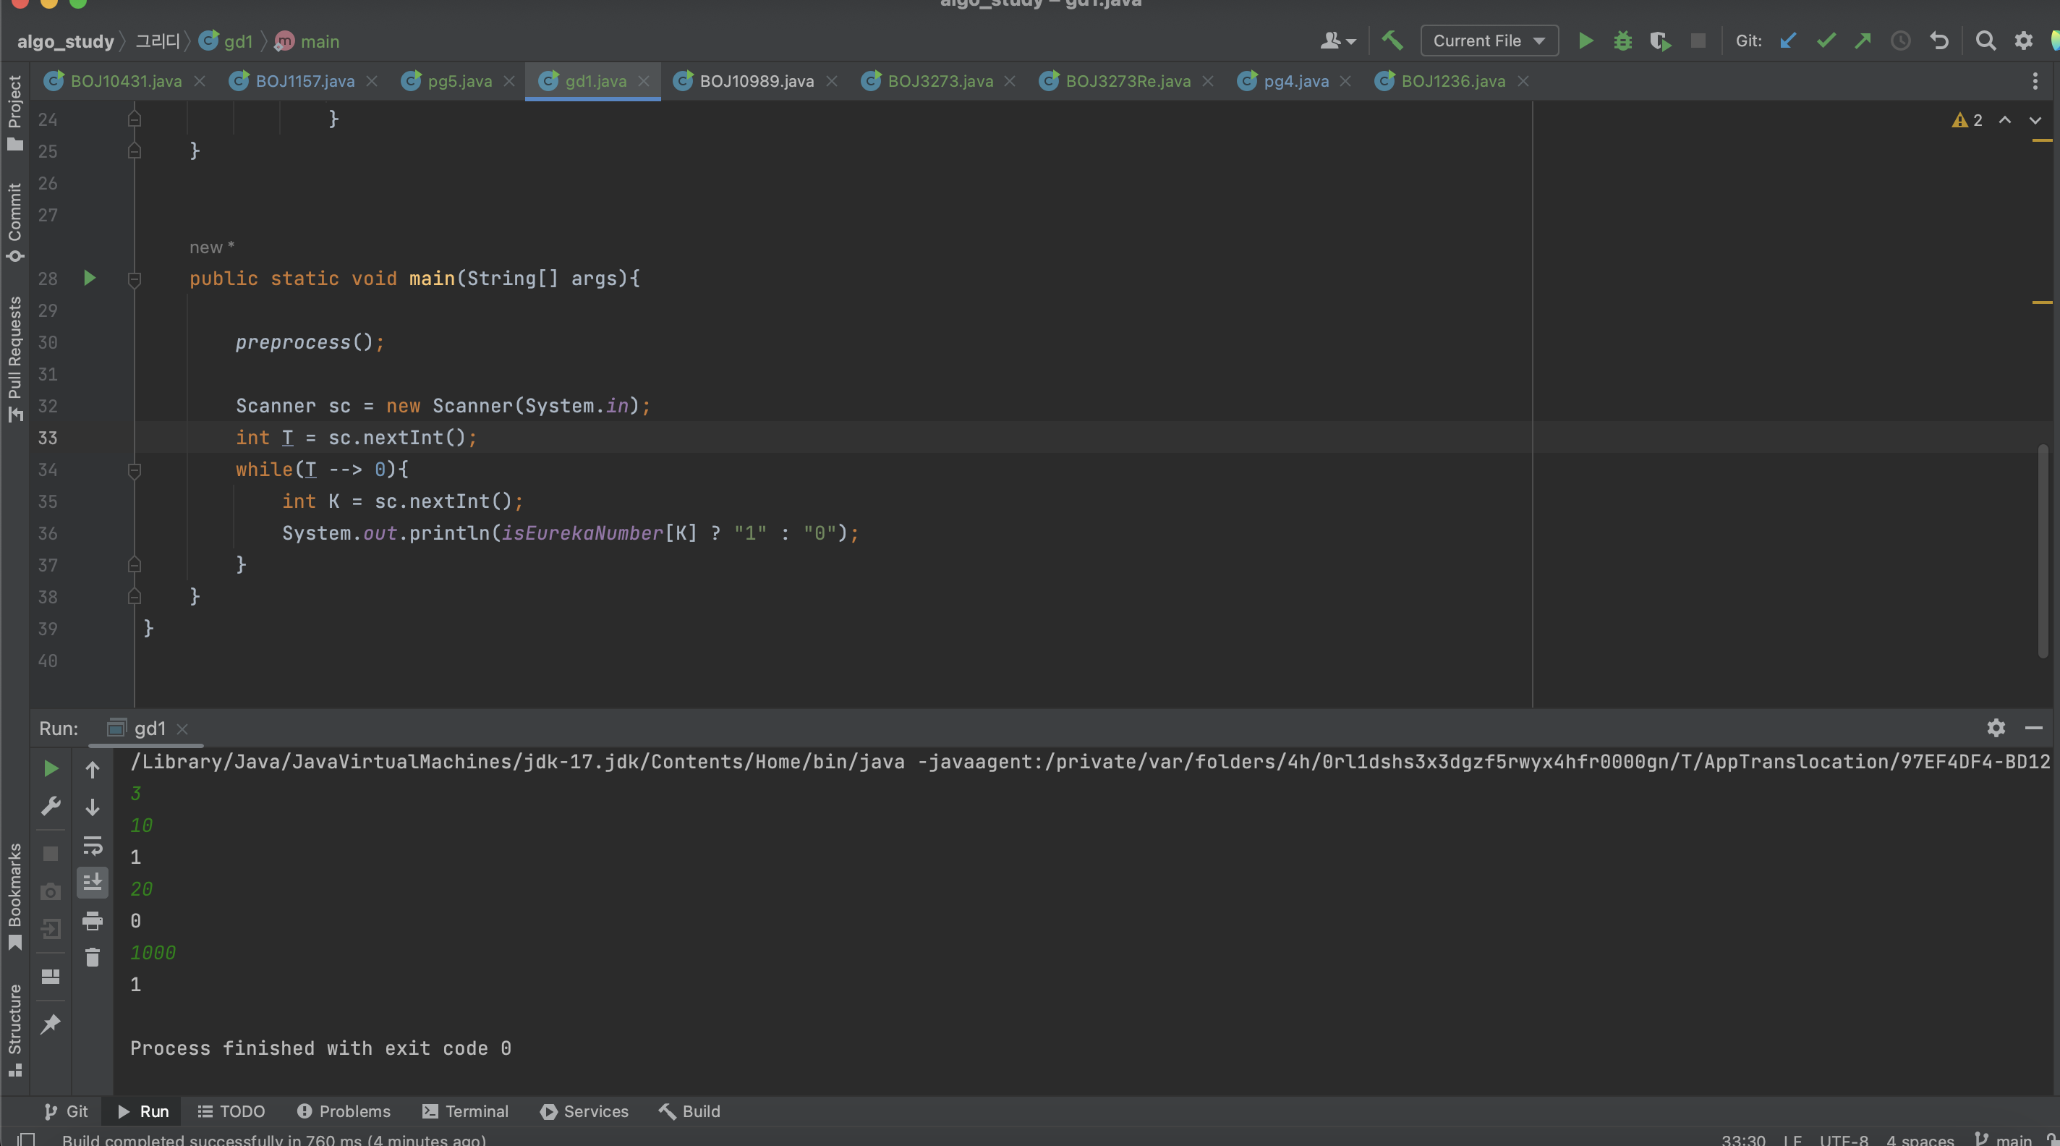Click the Git commit checkmark icon

tap(1826, 41)
